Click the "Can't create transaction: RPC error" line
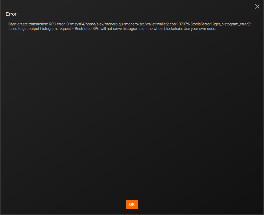Viewport: 264px width, 215px height. [x=130, y=24]
